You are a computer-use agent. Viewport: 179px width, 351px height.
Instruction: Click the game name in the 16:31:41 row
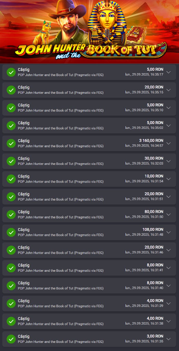coord(61,270)
